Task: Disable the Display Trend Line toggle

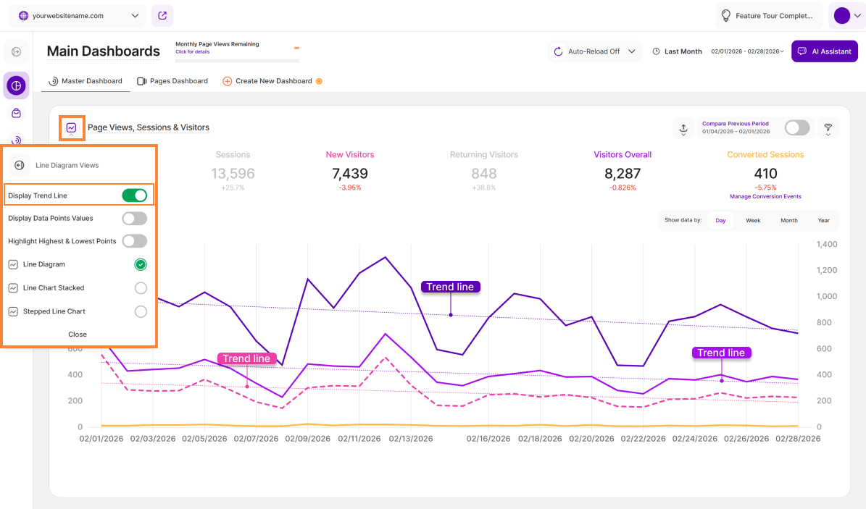Action: (x=134, y=195)
